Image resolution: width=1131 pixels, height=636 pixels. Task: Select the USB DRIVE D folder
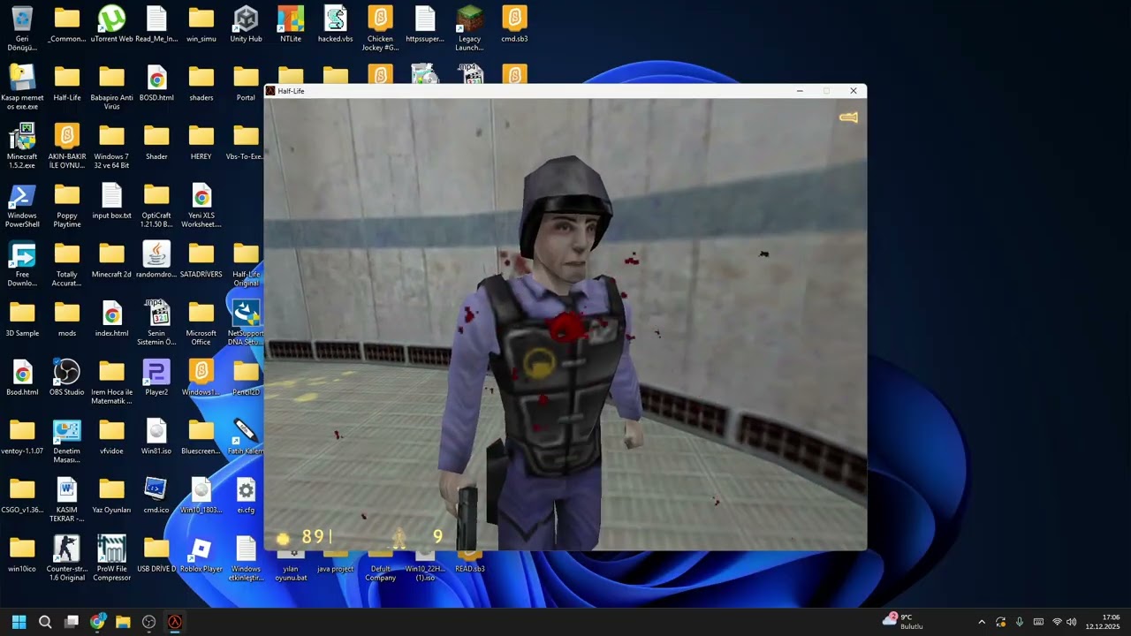156,556
